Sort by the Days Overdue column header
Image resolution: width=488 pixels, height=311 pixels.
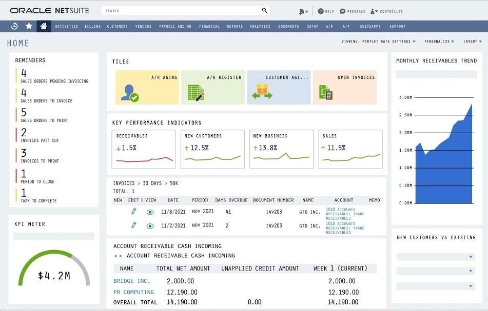[231, 200]
